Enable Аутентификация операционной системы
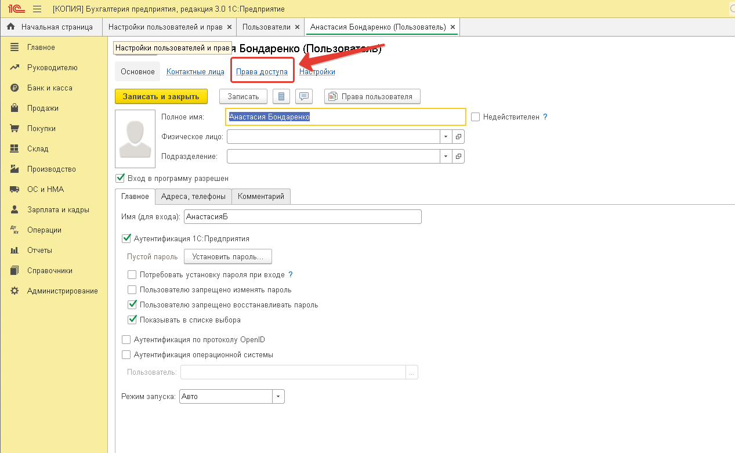 tap(126, 354)
